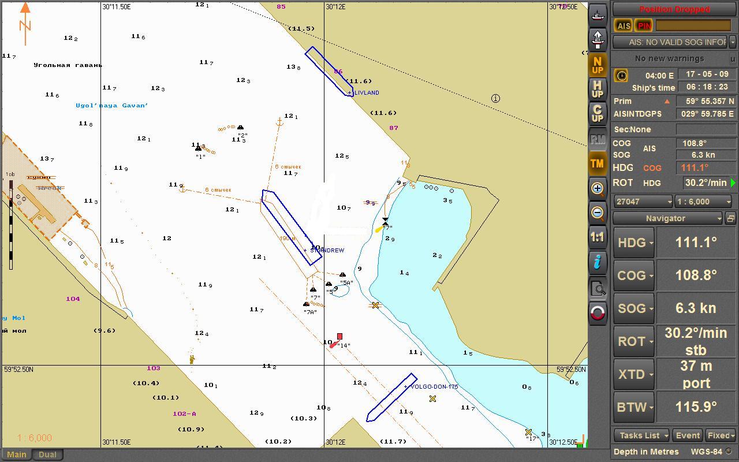Zoom out using the magnifier minus icon

(x=598, y=213)
